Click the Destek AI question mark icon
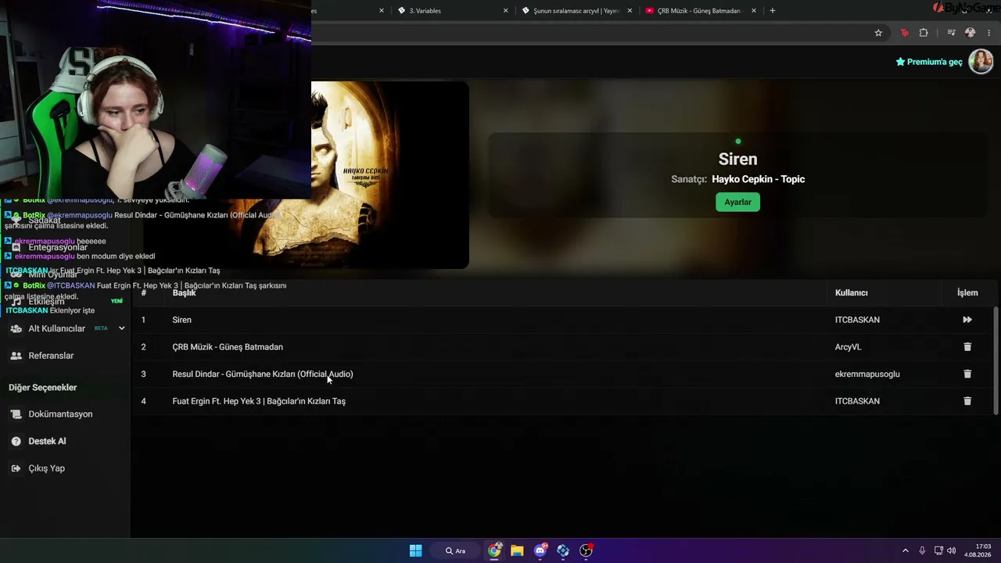Screen dimensions: 1001x563 16,441
